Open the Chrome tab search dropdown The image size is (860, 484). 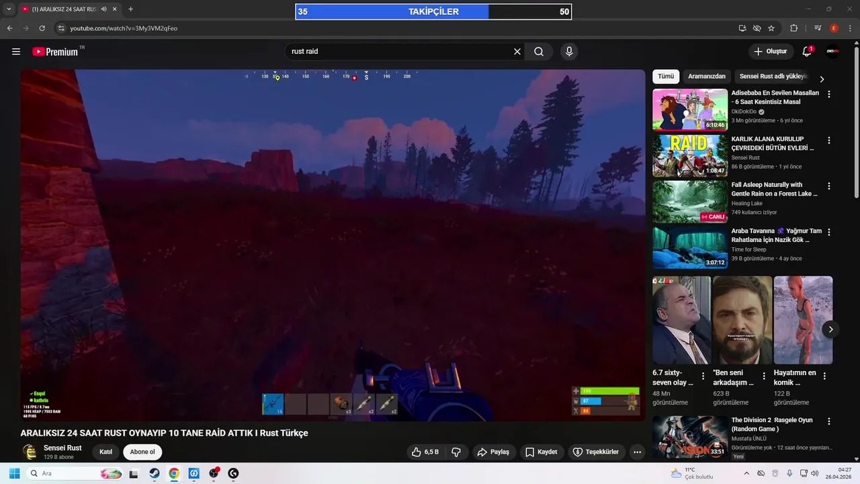(x=9, y=9)
